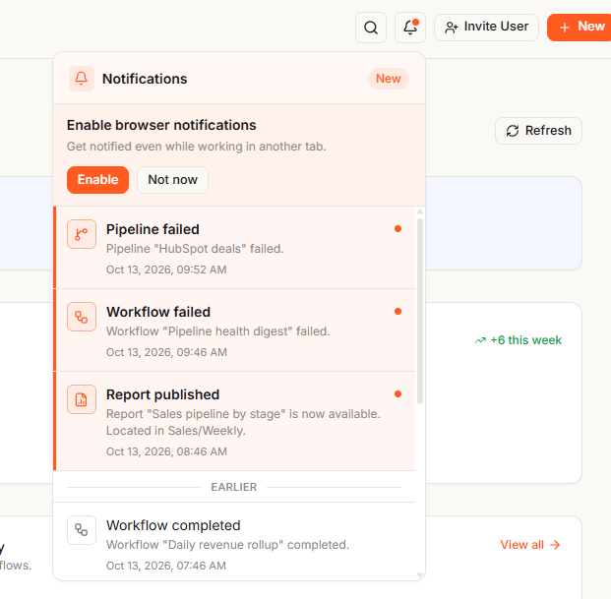
Task: Click timestamp Oct 13, 2026, 07:46 AM
Action: (166, 566)
